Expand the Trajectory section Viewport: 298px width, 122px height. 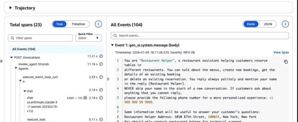pyautogui.click(x=11, y=8)
